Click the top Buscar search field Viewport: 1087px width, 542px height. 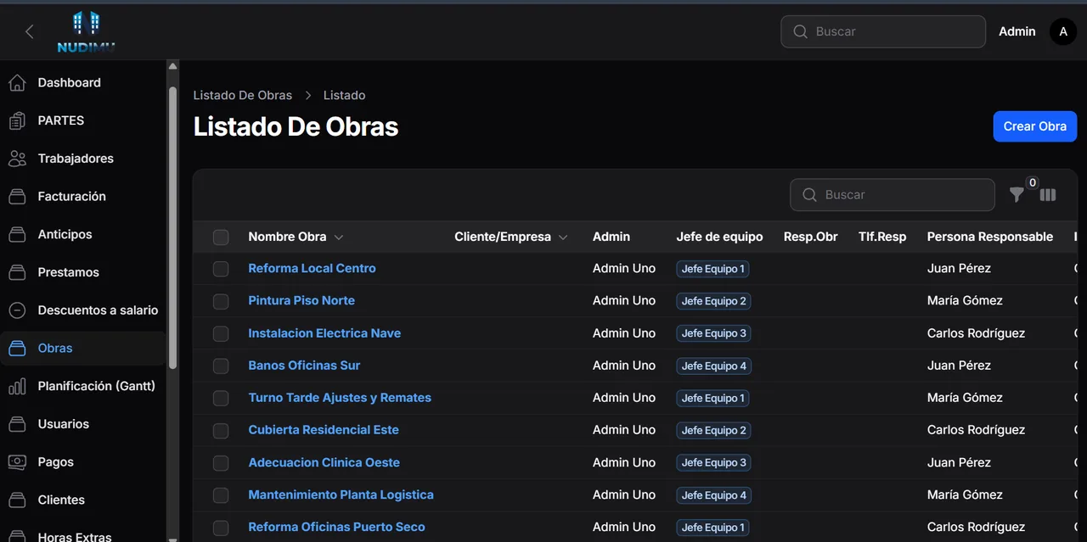[883, 31]
